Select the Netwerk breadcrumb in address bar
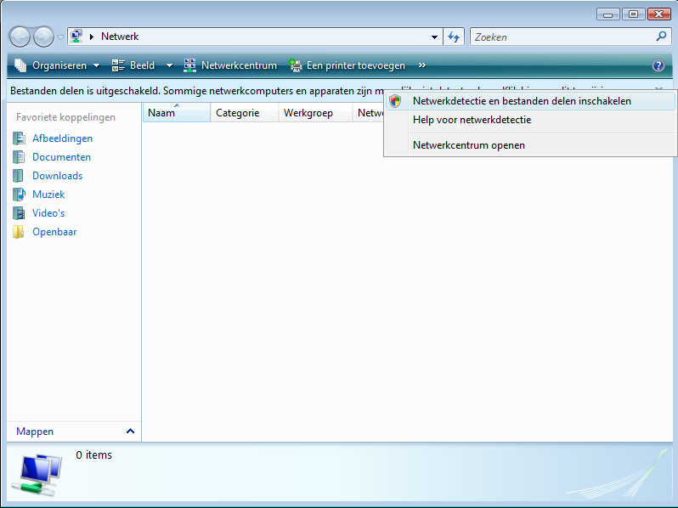This screenshot has height=508, width=678. [x=120, y=37]
